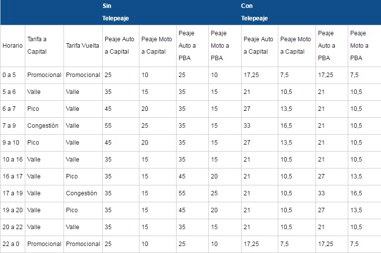Click 'Pico' in the 19 a 20 row

coord(72,210)
